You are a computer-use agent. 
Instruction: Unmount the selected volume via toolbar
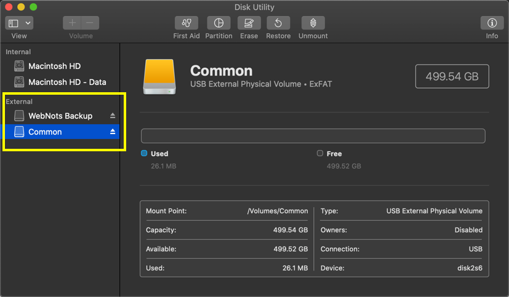point(313,23)
